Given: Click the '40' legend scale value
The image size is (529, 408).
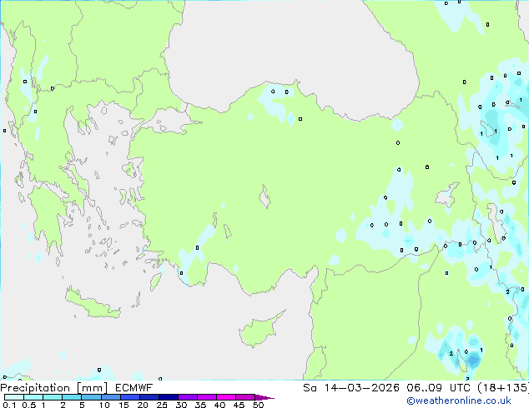Looking at the screenshot, I should coord(219,405).
